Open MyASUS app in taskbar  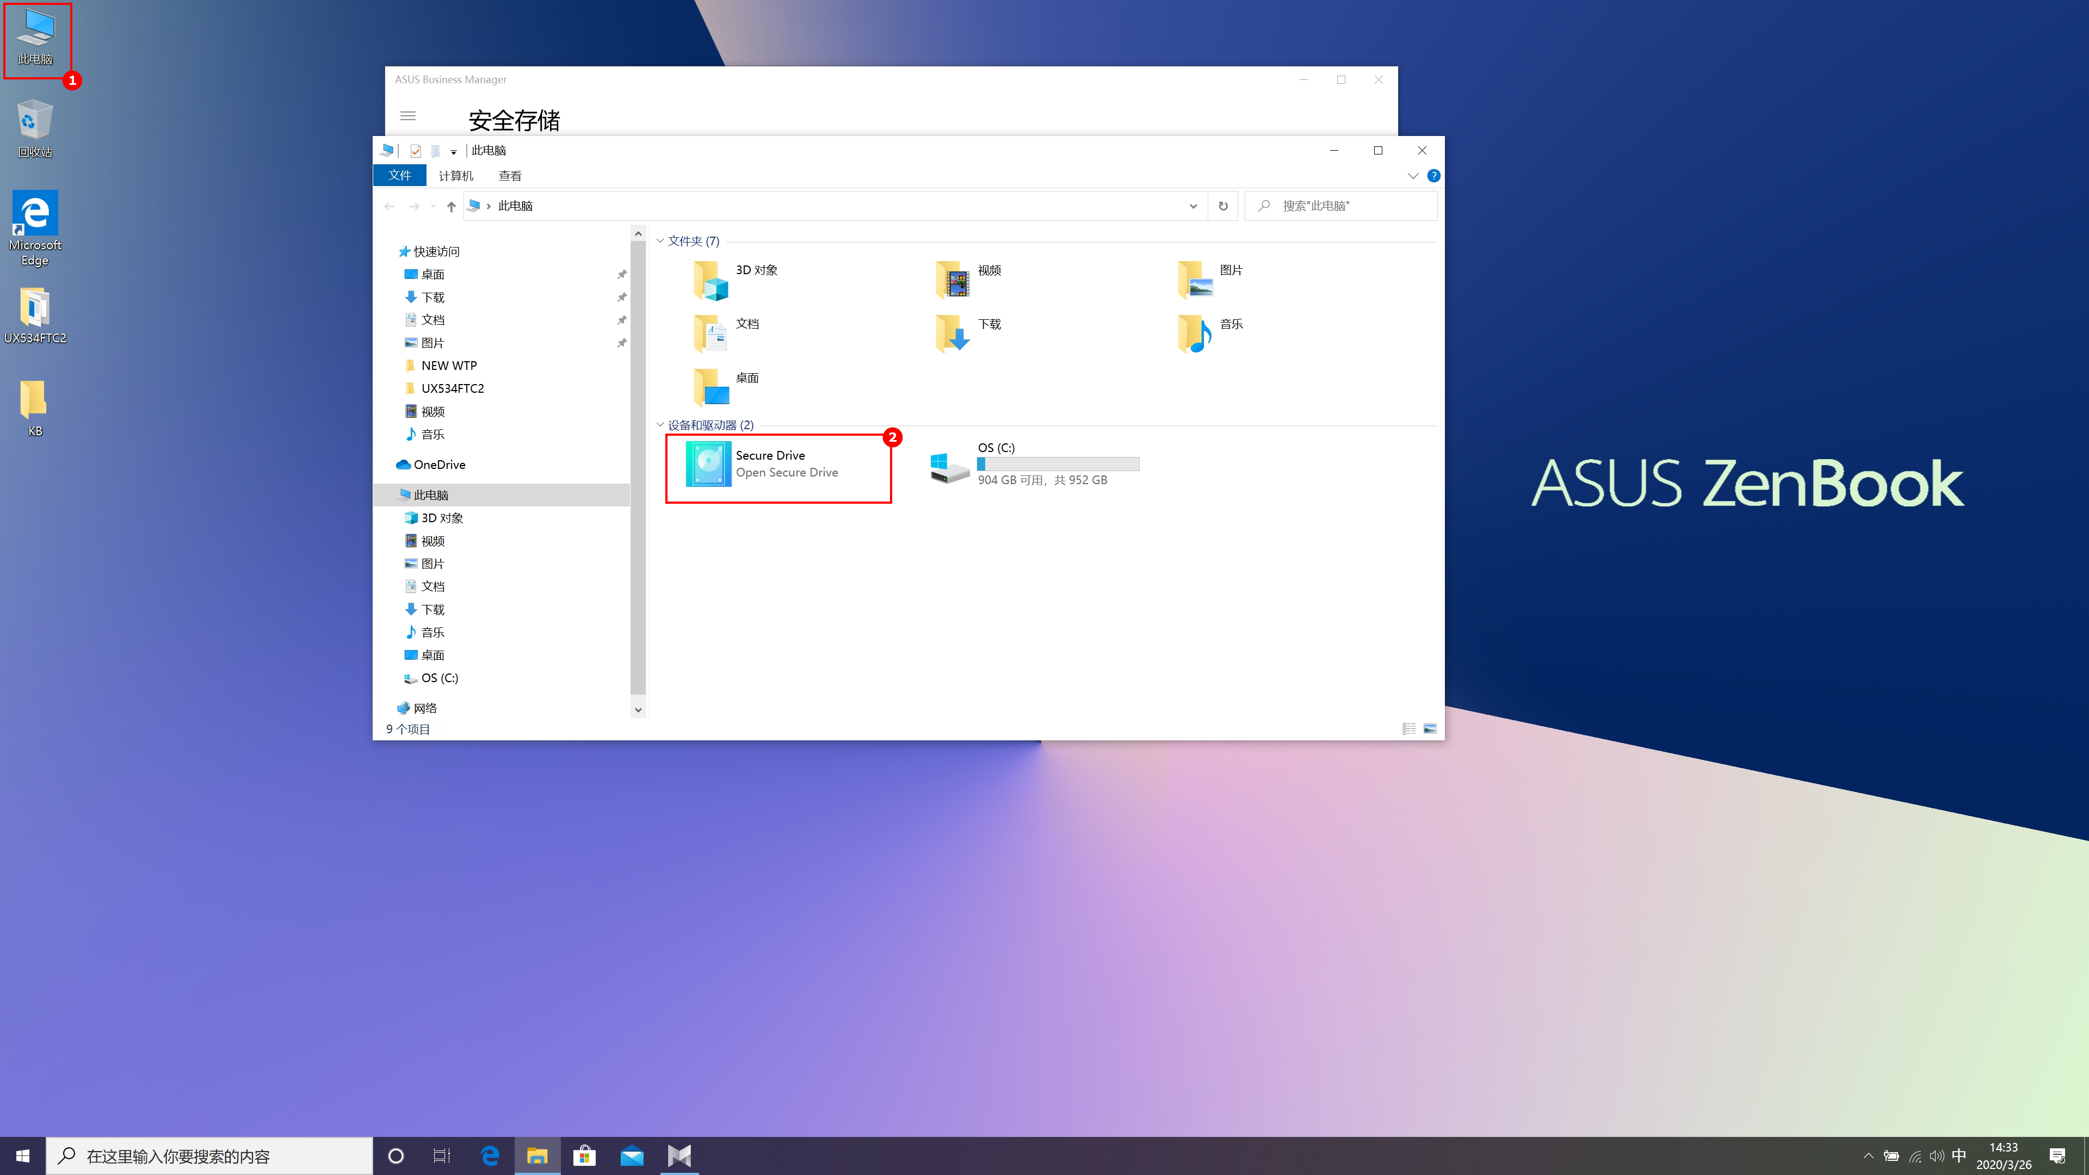(x=679, y=1155)
